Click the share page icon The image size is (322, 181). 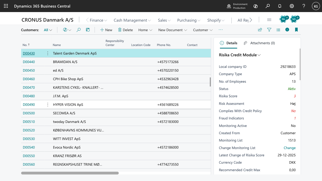coord(260,30)
